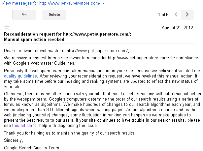Click the 'Google's Webmaster Guidelines' text
The height and width of the screenshot is (151, 203).
pyautogui.click(x=44, y=63)
